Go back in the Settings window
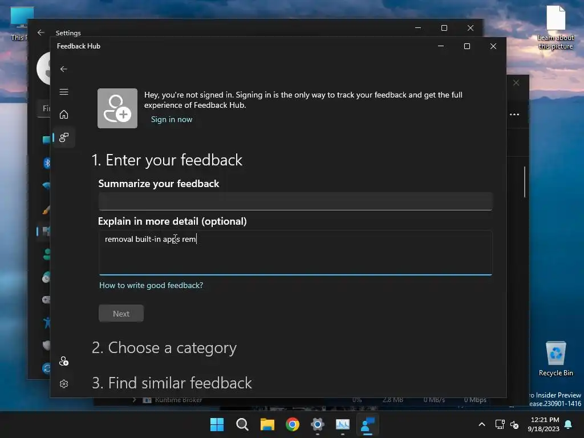The height and width of the screenshot is (438, 584). [41, 33]
